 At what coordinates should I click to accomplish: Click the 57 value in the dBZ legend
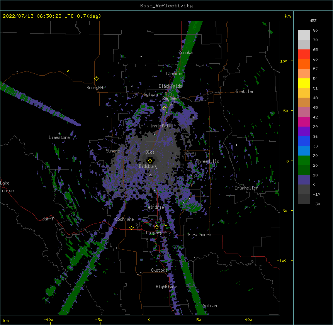click(315, 69)
